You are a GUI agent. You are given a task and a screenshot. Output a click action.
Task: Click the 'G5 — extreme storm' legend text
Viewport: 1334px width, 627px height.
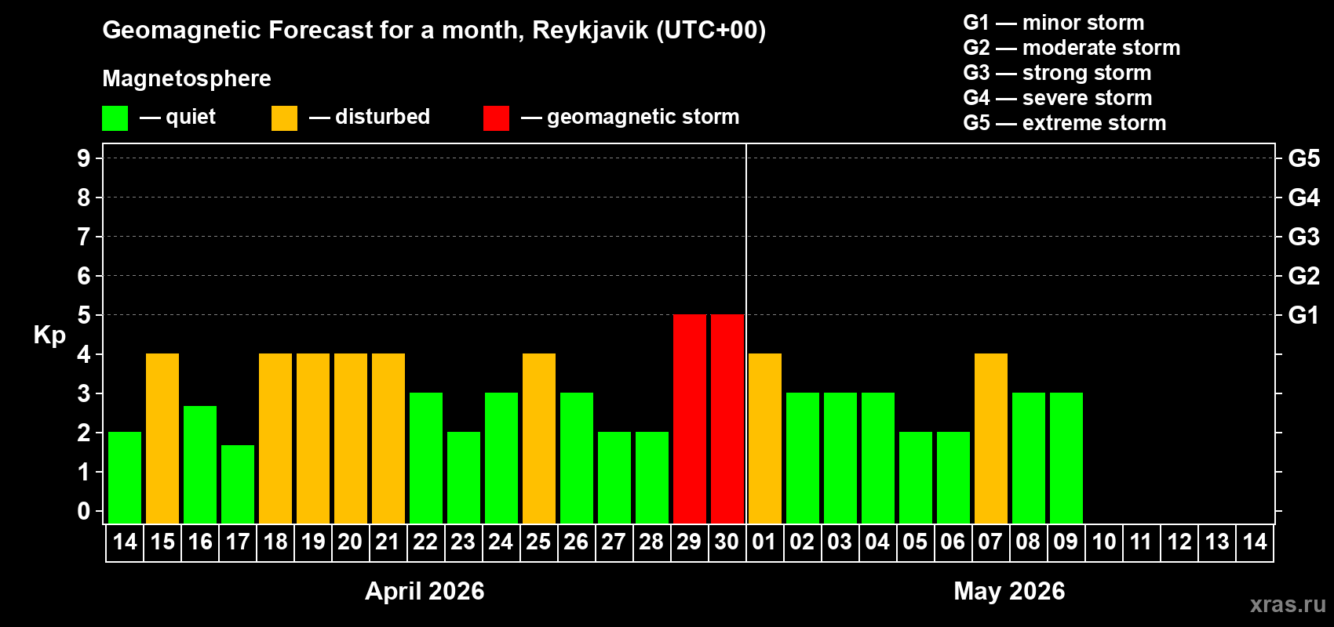point(1065,123)
